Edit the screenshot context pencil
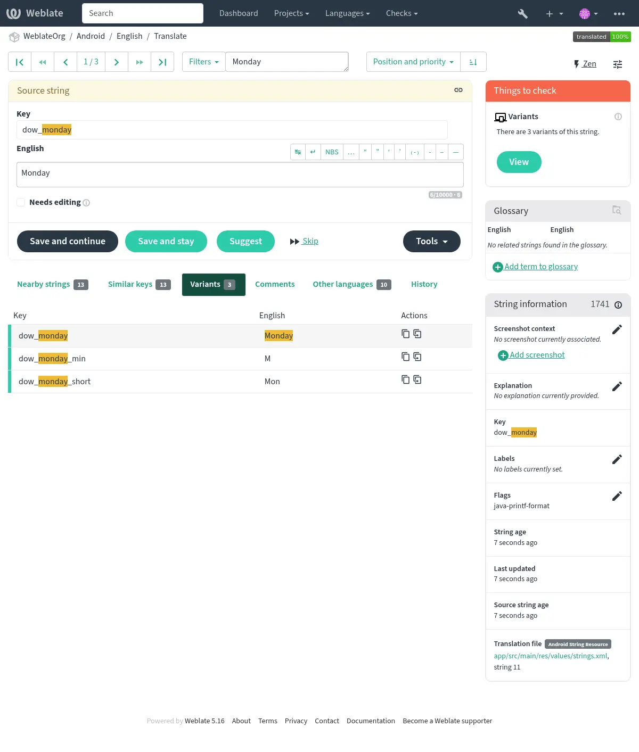Image resolution: width=639 pixels, height=752 pixels. coord(617,329)
